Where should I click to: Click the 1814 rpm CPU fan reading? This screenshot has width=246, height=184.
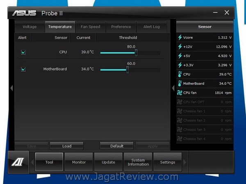[x=223, y=93]
